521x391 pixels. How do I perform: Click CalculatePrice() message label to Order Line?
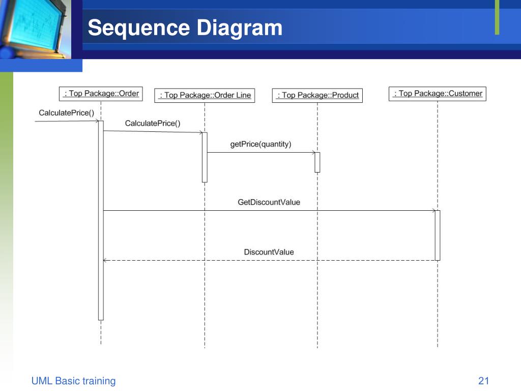[153, 123]
